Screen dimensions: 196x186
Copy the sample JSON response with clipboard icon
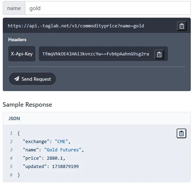pyautogui.click(x=181, y=133)
